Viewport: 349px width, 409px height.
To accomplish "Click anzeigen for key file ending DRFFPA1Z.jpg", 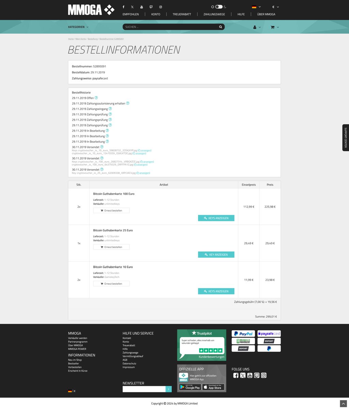I will [x=141, y=165].
